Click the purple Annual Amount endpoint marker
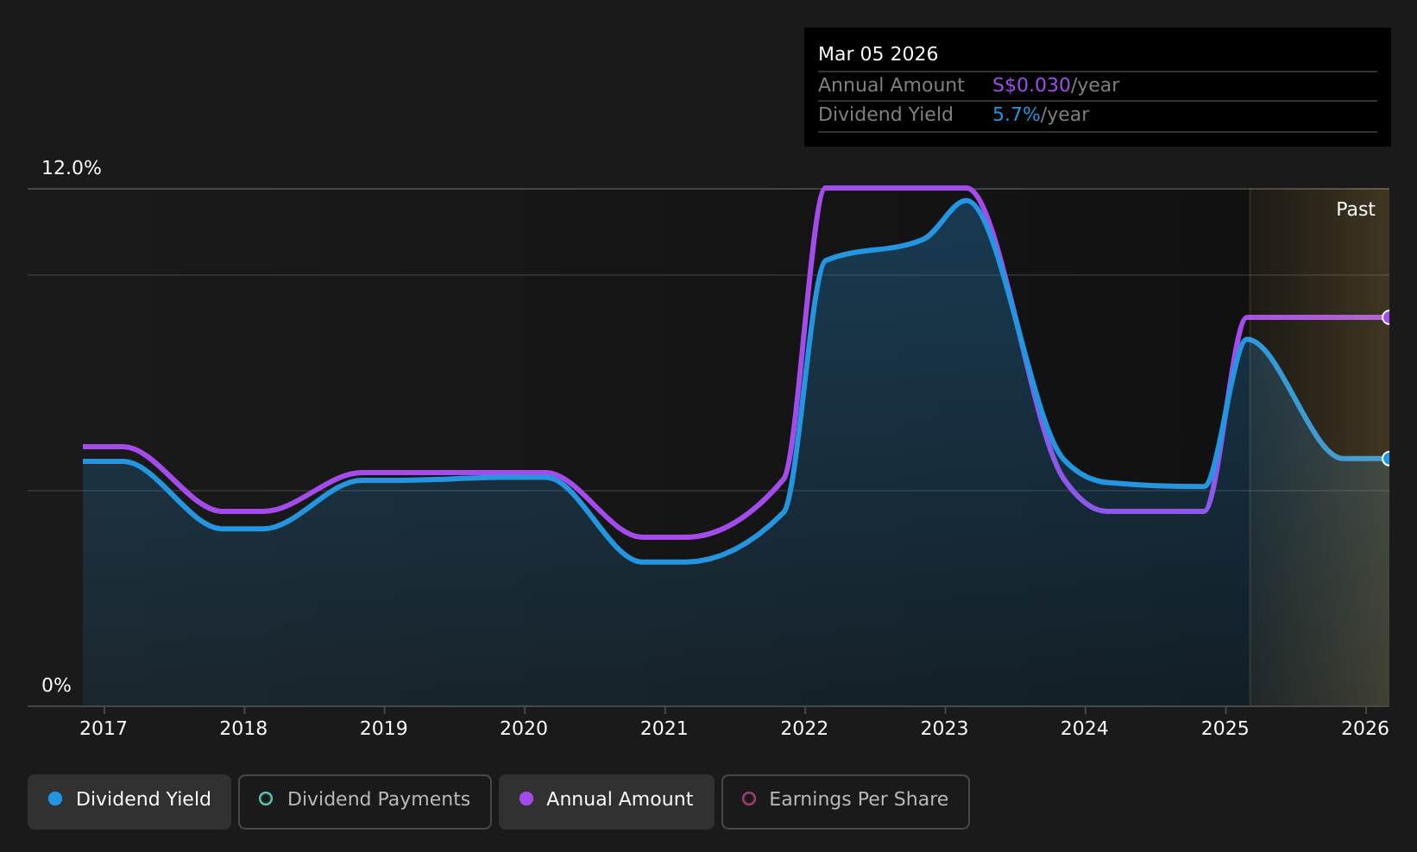 [1387, 317]
